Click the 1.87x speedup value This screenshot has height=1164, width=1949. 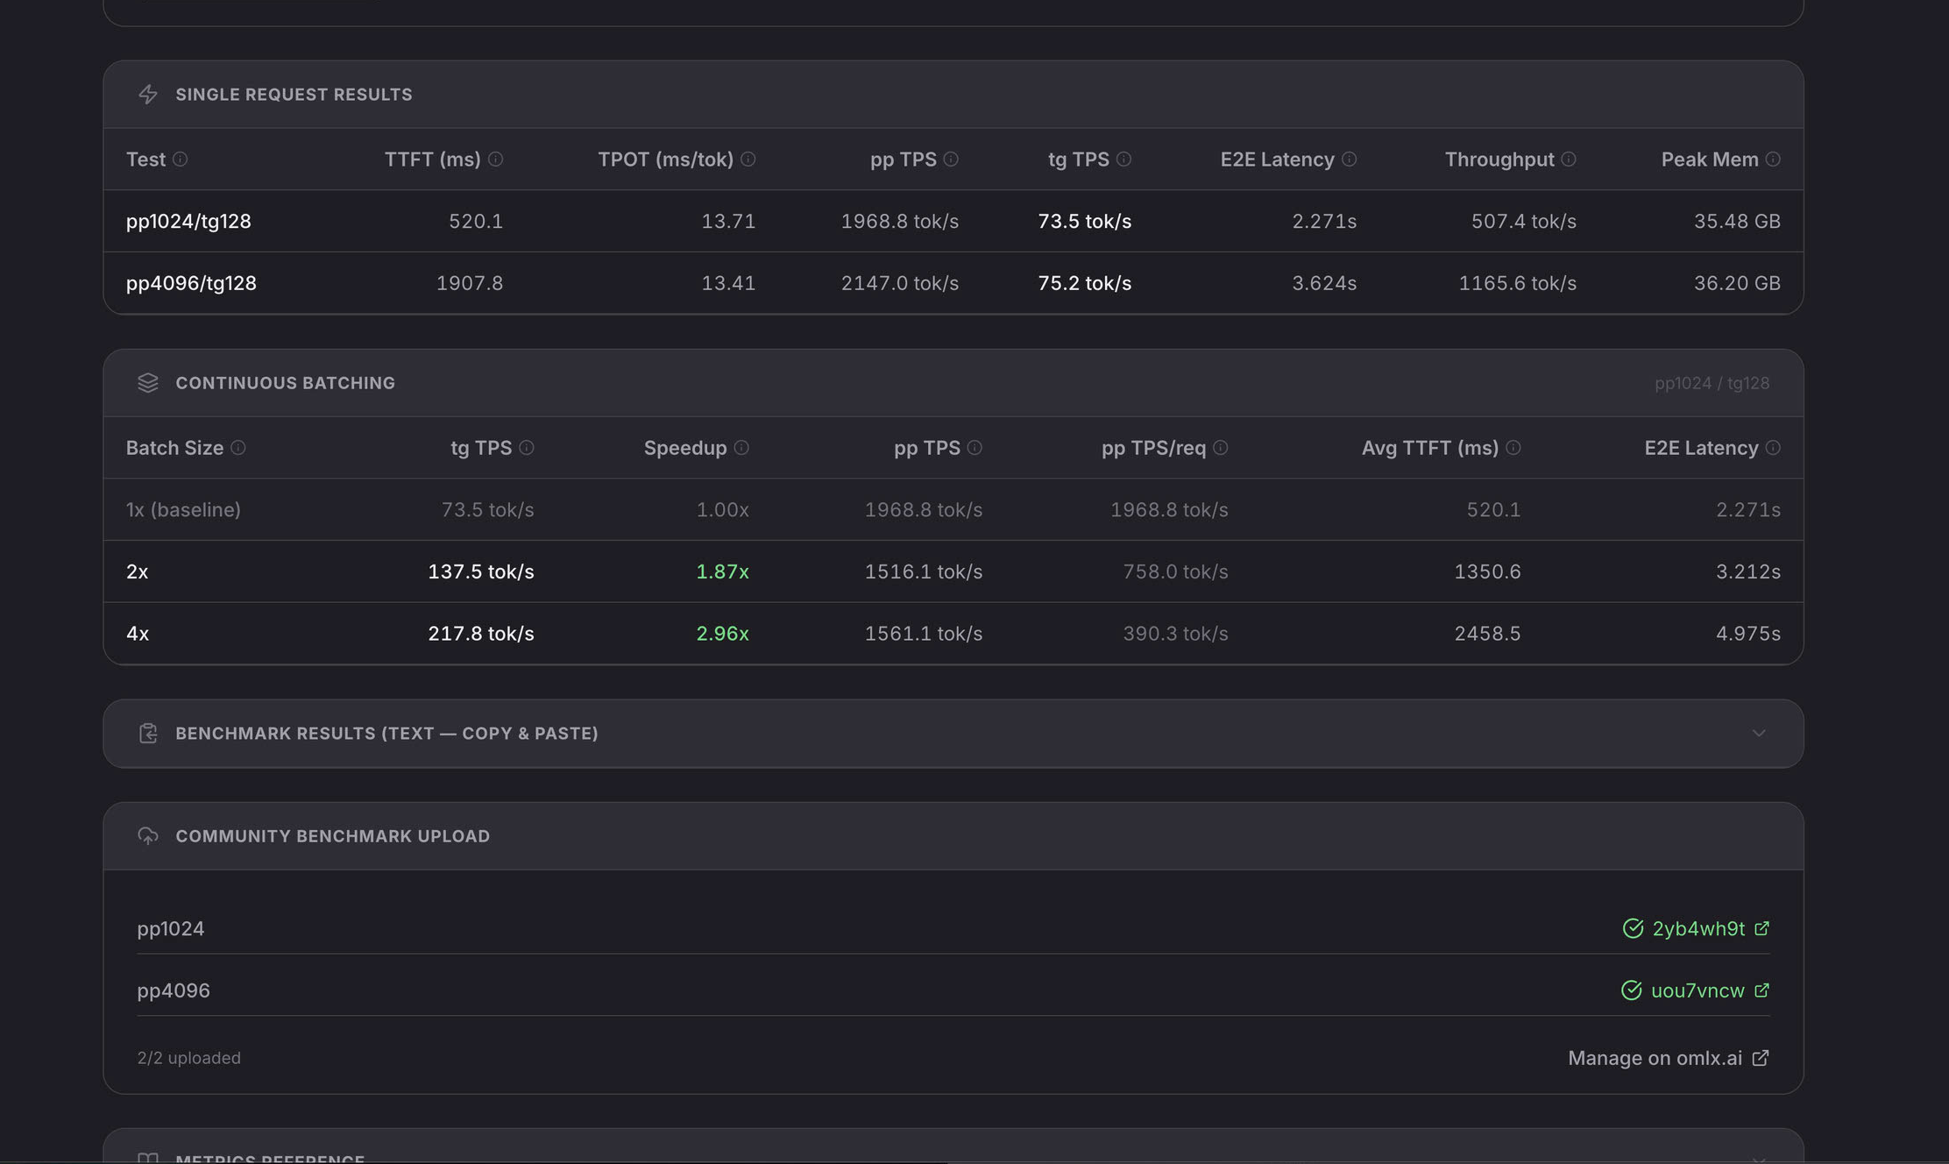(722, 571)
